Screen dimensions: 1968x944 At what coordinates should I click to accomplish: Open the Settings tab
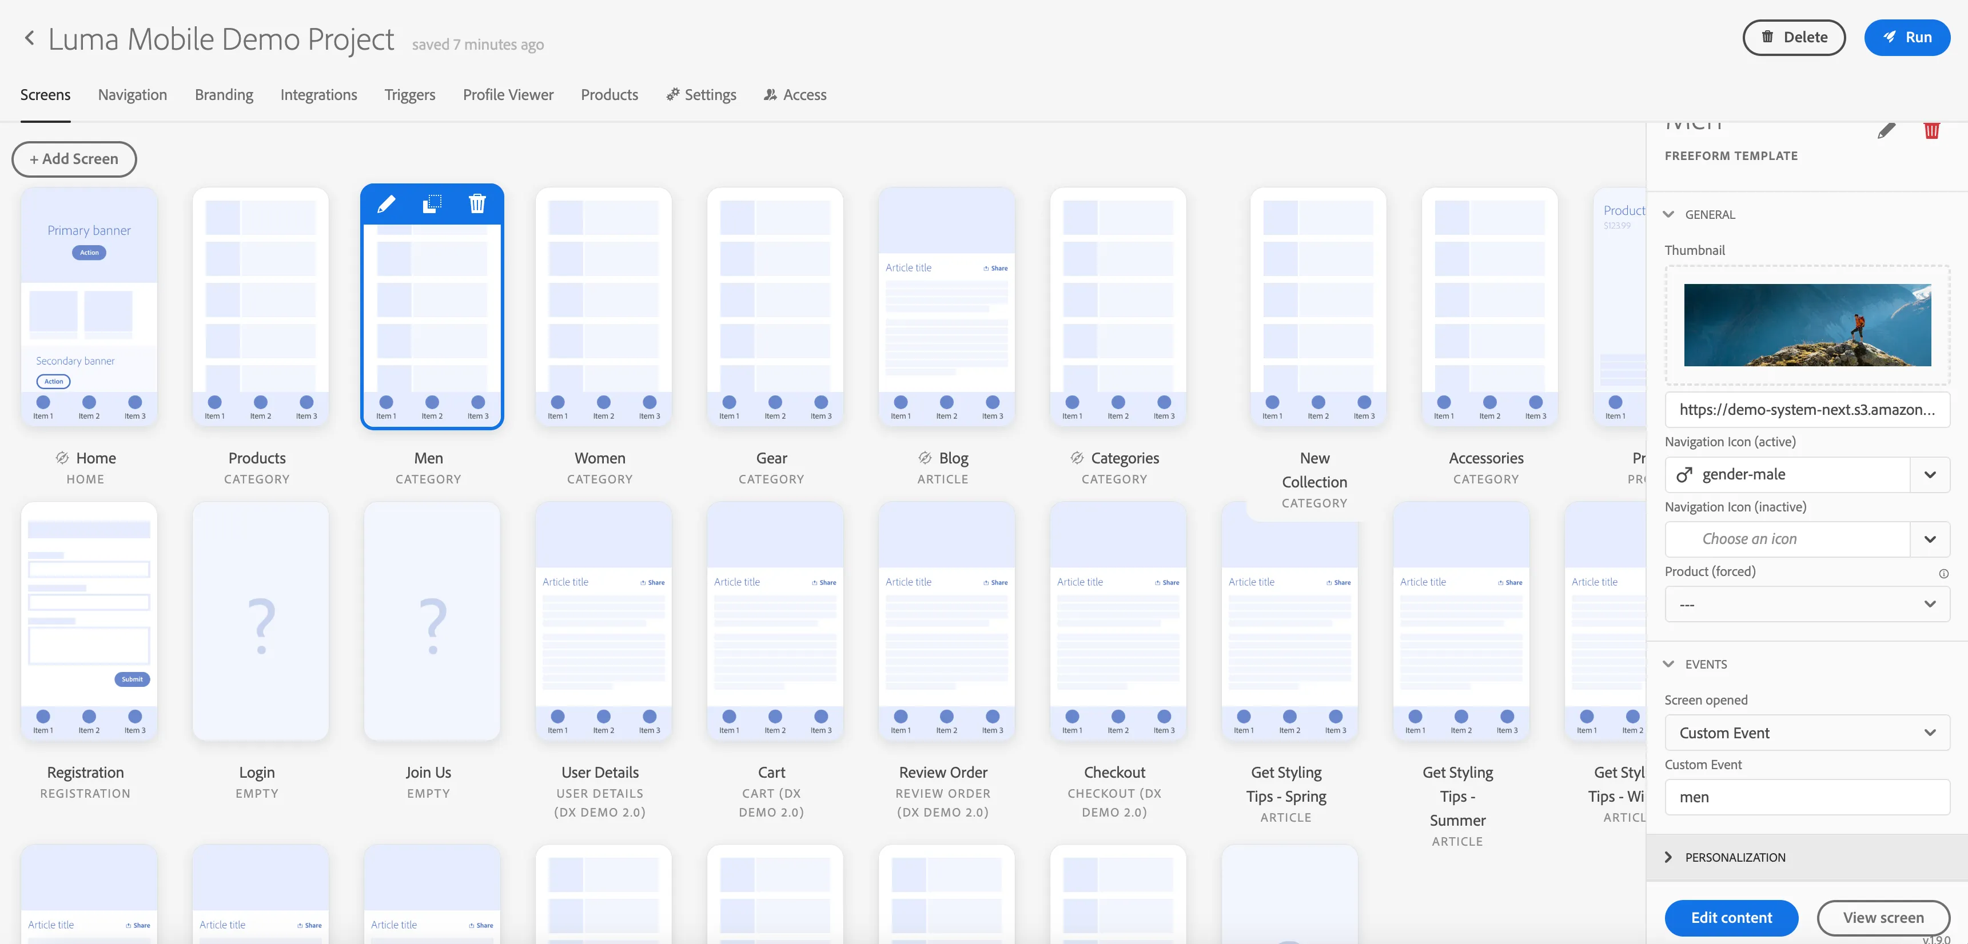click(702, 95)
